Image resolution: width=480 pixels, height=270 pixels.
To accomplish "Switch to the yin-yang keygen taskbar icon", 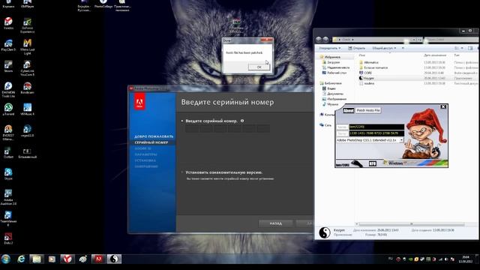I will pos(114,259).
